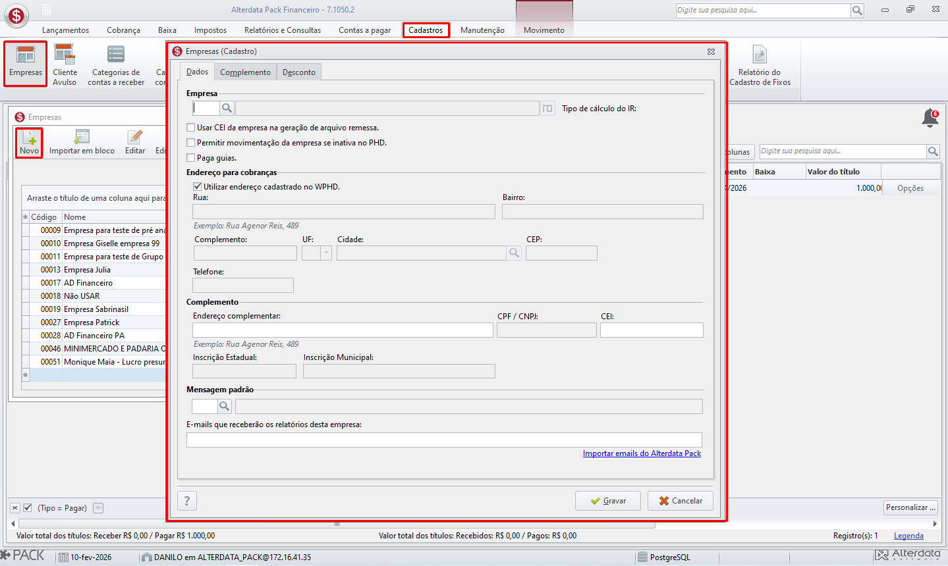Click the top search magnifier icon
Image resolution: width=948 pixels, height=566 pixels.
pos(857,11)
